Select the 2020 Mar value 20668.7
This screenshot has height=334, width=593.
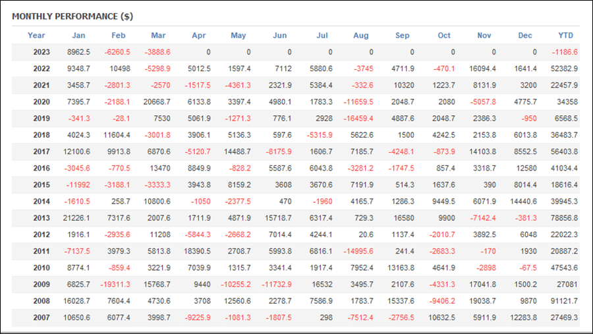[x=157, y=101]
